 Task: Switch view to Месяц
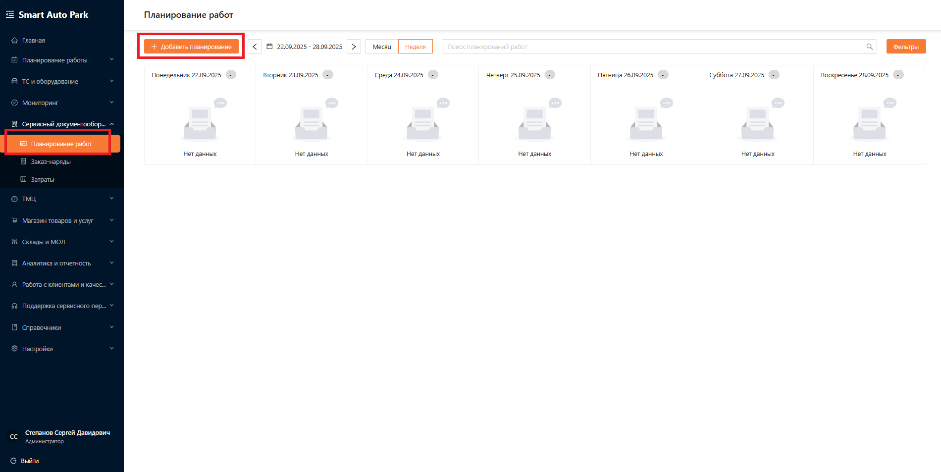point(382,47)
